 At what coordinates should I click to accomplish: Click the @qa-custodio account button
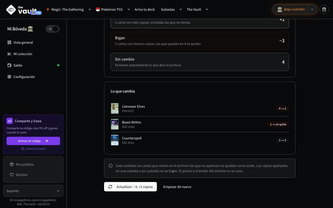(290, 9)
